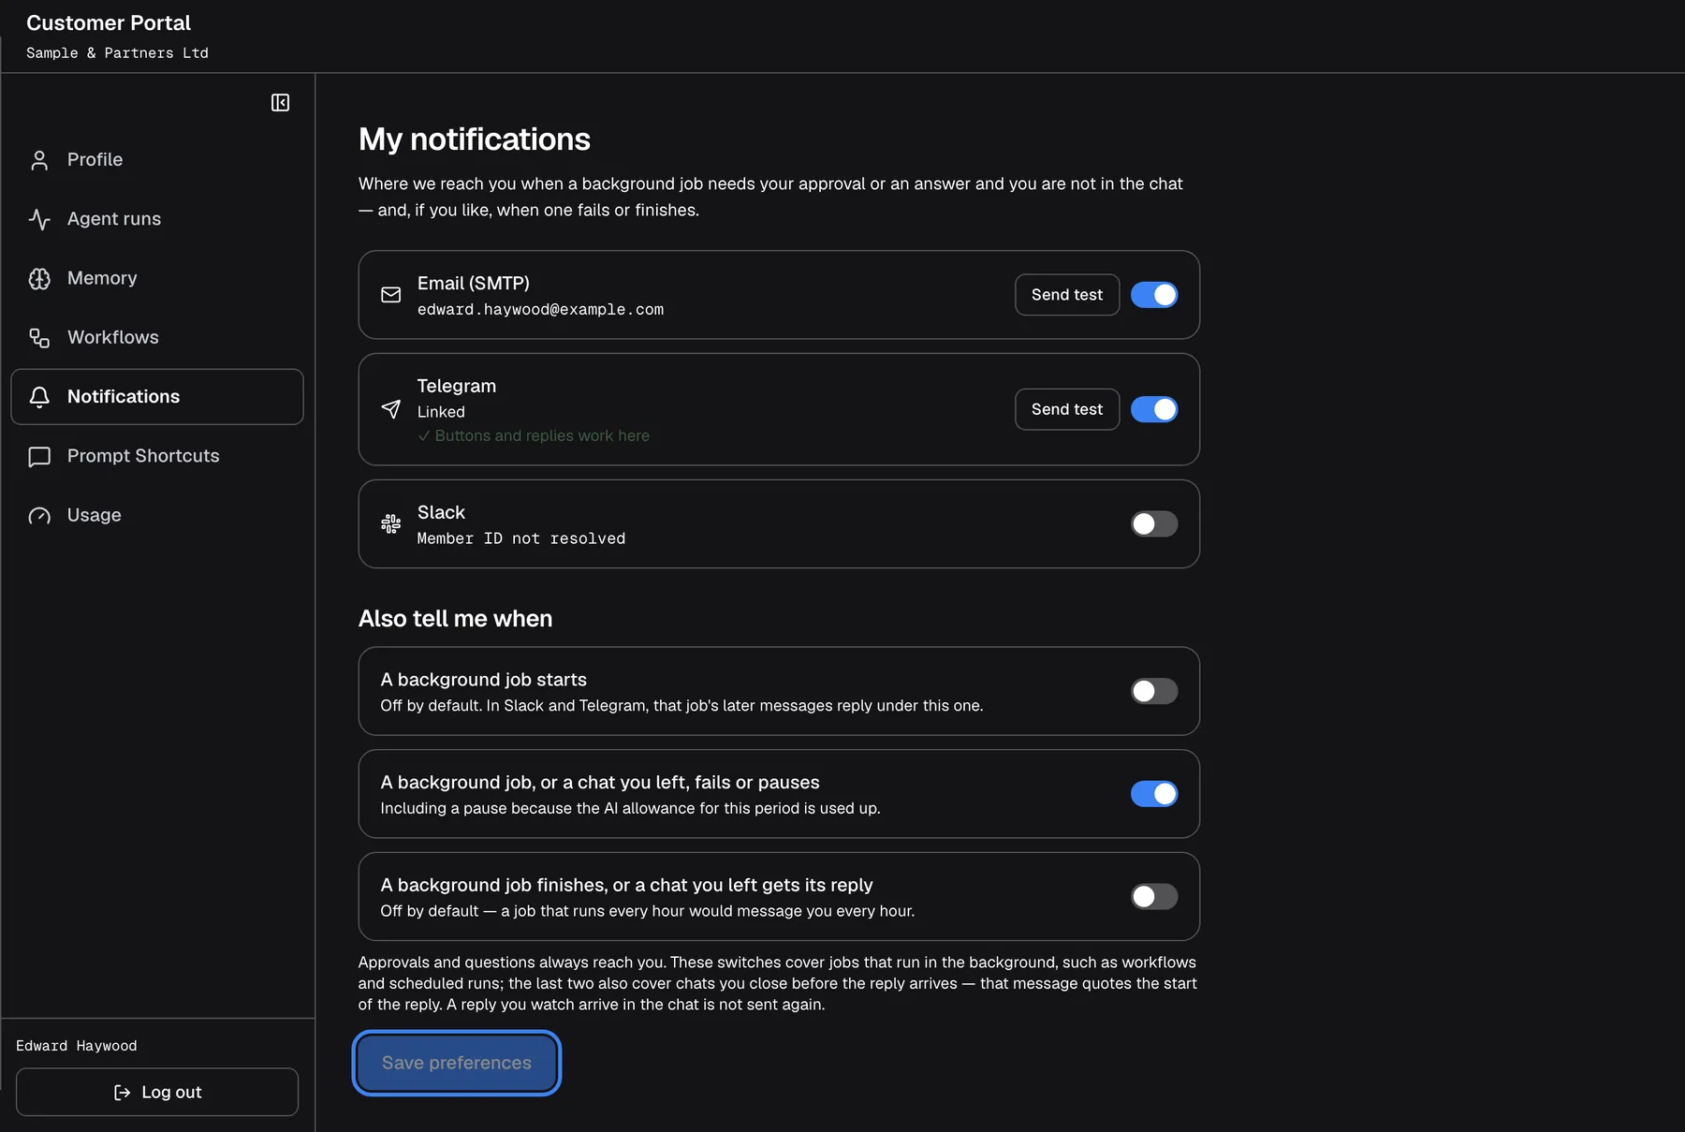This screenshot has height=1132, width=1685.
Task: Click the email address edward.haywood@example.com
Action: (x=540, y=310)
